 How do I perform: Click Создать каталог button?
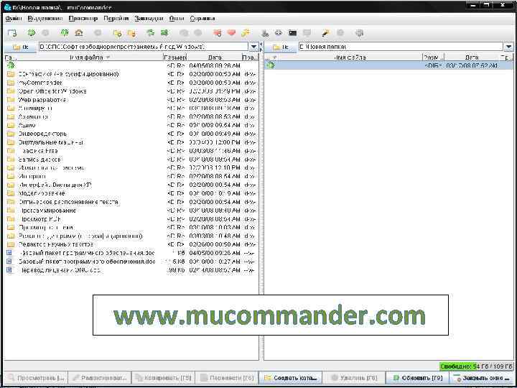291,378
